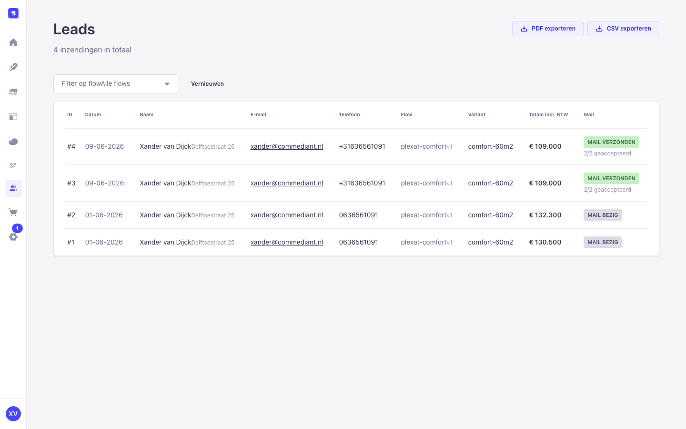Click phone 0636561091 in row #1
The image size is (686, 429).
pos(358,242)
